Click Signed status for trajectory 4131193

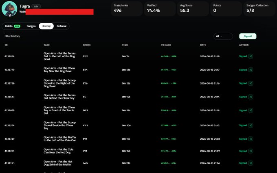pyautogui.click(x=243, y=163)
